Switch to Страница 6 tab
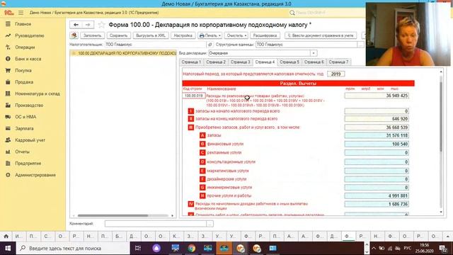Viewport: 453px width, 255px height. 314,62
